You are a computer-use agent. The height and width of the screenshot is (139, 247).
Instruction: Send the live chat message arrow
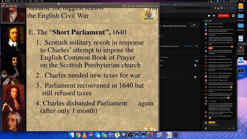[x=233, y=129]
